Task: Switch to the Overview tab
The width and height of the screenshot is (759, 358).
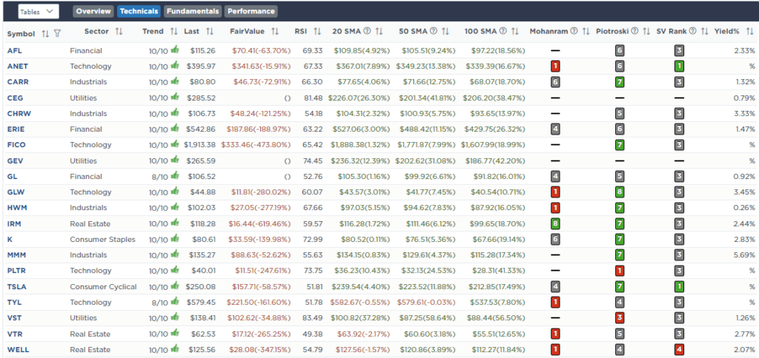Action: pyautogui.click(x=94, y=11)
